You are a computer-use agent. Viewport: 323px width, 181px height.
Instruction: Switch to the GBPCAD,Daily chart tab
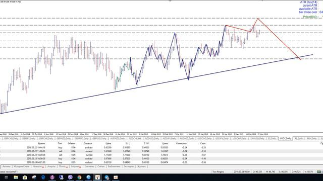pyautogui.click(x=11, y=139)
